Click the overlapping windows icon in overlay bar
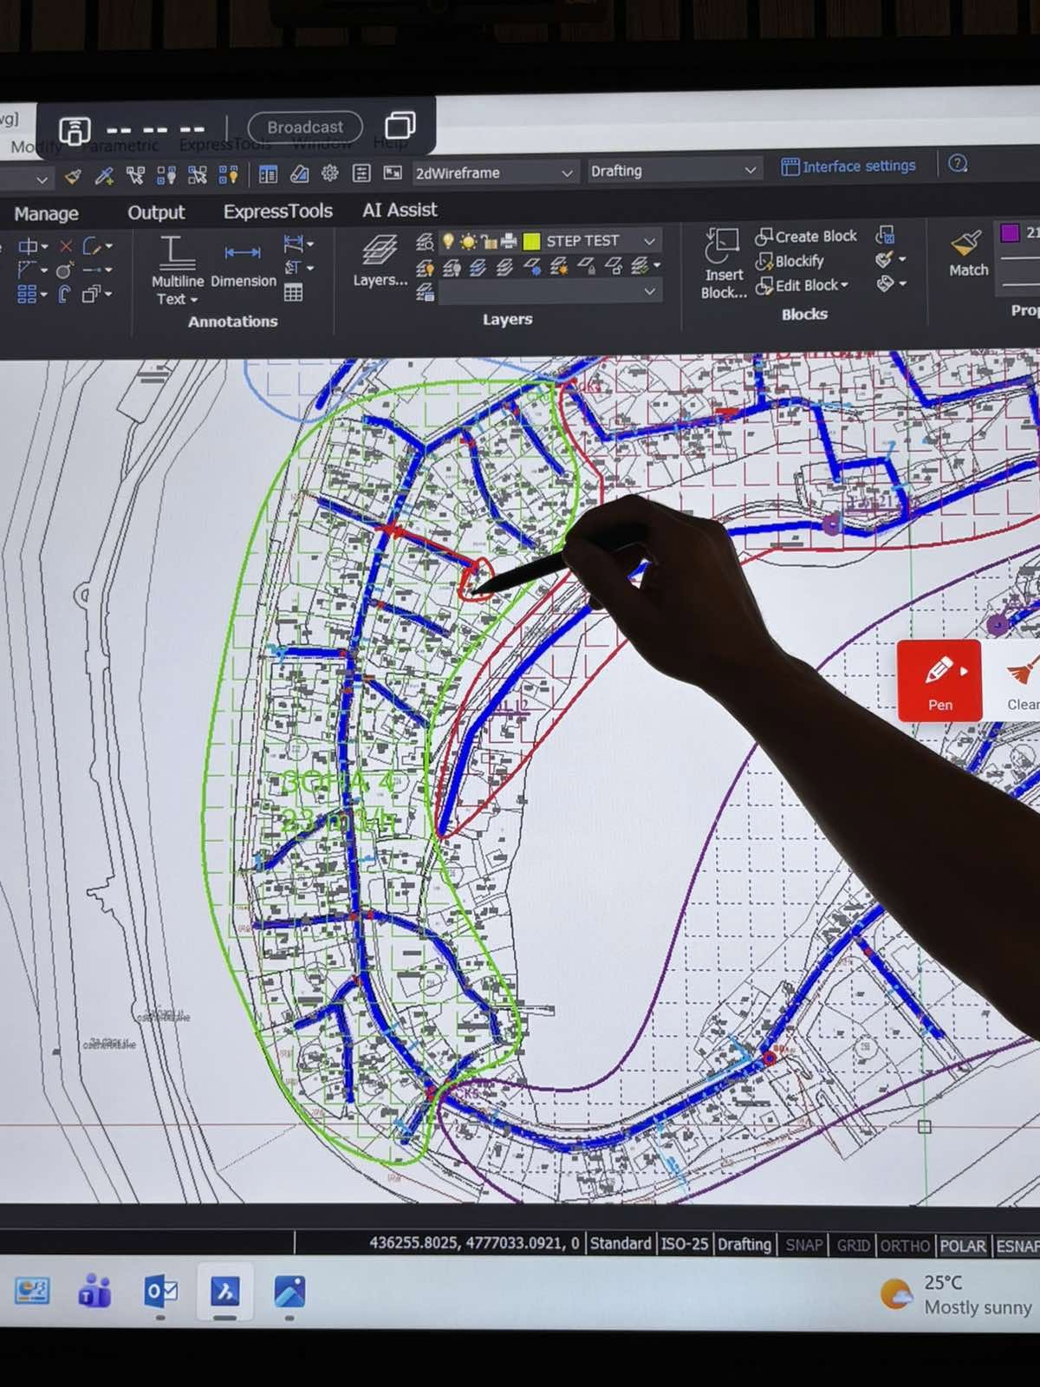The height and width of the screenshot is (1387, 1040). (400, 126)
